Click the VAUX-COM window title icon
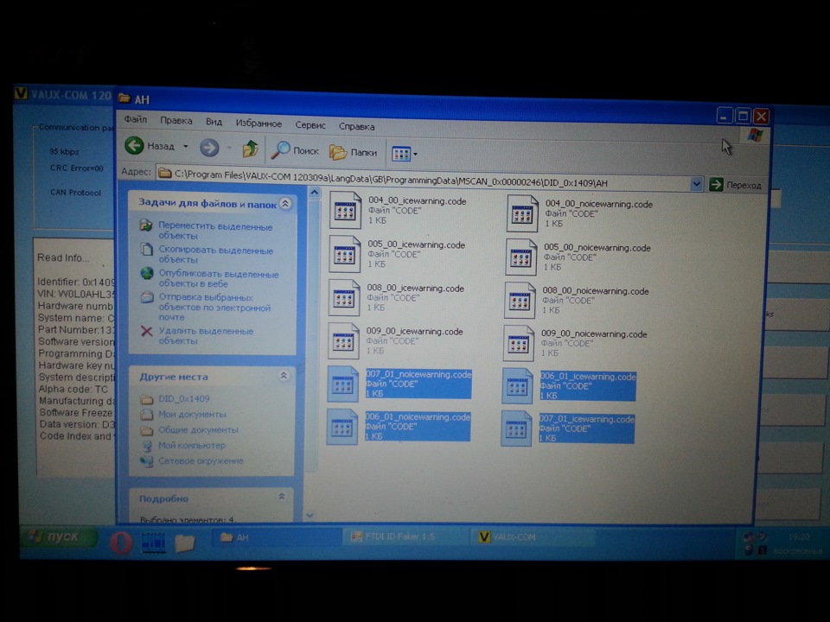This screenshot has height=622, width=830. [21, 94]
